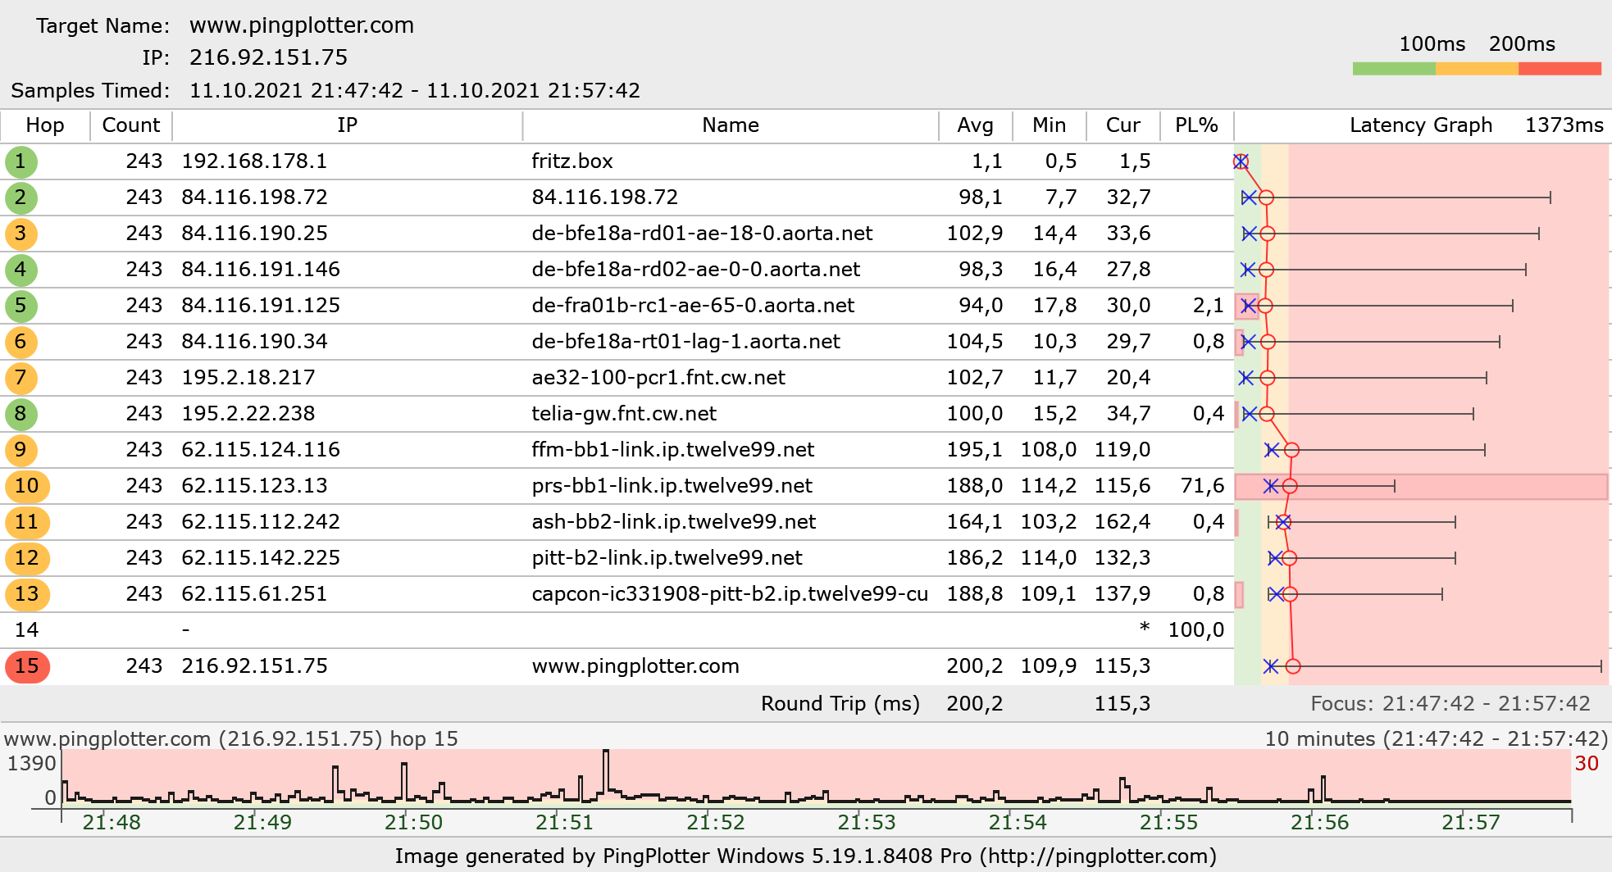The width and height of the screenshot is (1612, 872).
Task: Click the red hop 15 badge
Action: pos(27,666)
